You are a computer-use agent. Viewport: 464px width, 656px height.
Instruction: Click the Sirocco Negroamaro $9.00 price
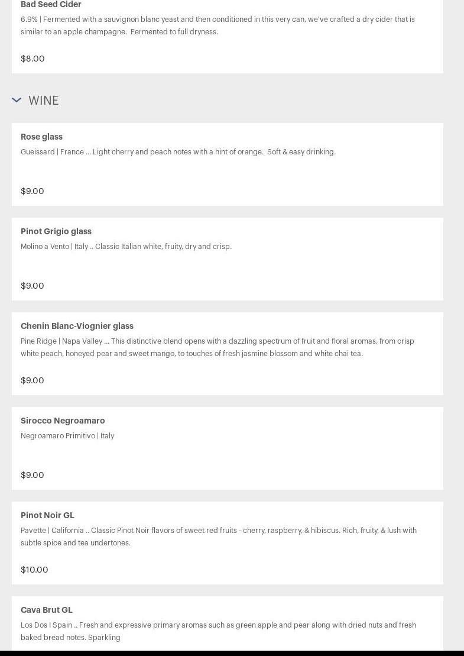(33, 475)
